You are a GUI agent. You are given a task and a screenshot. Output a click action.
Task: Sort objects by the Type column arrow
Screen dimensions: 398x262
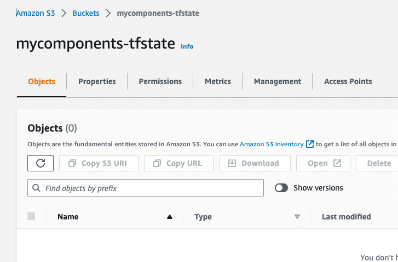(x=297, y=217)
